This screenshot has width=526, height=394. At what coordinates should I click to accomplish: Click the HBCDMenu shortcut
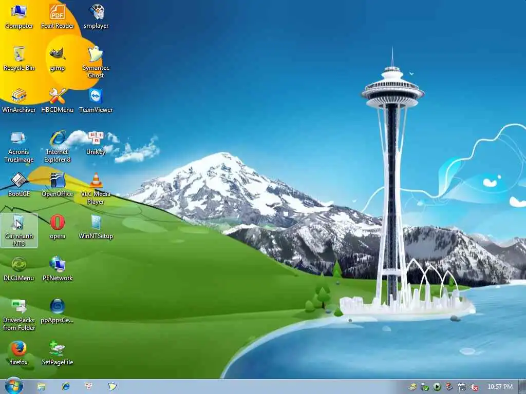click(x=58, y=101)
